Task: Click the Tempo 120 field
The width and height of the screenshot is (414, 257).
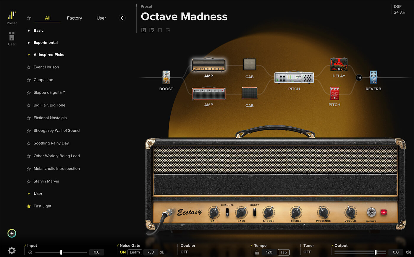Action: [269, 252]
